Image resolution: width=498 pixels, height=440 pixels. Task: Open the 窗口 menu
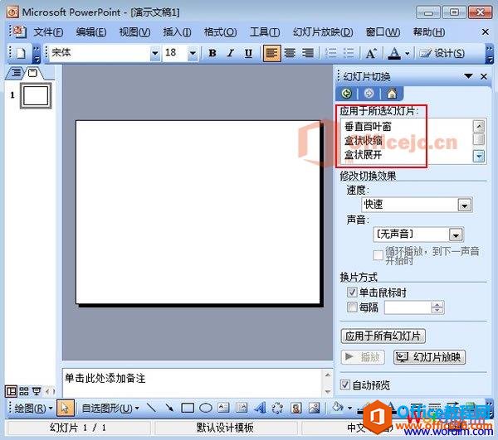point(383,32)
